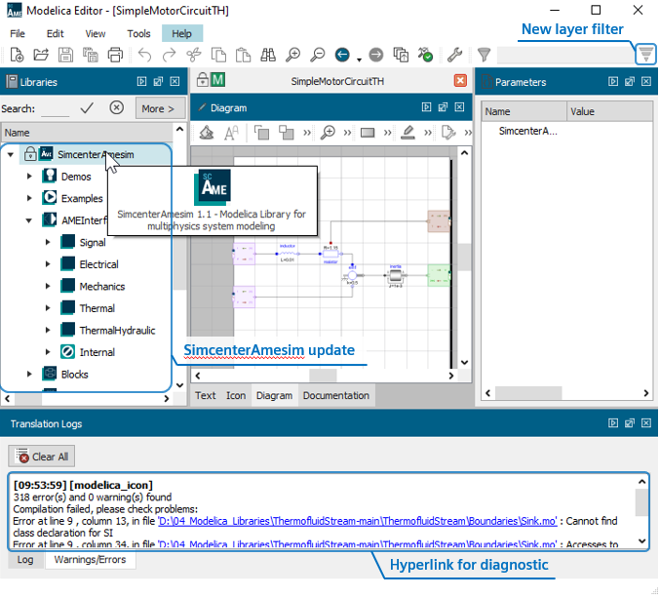Redo the last undone action
660x597 pixels.
(169, 55)
